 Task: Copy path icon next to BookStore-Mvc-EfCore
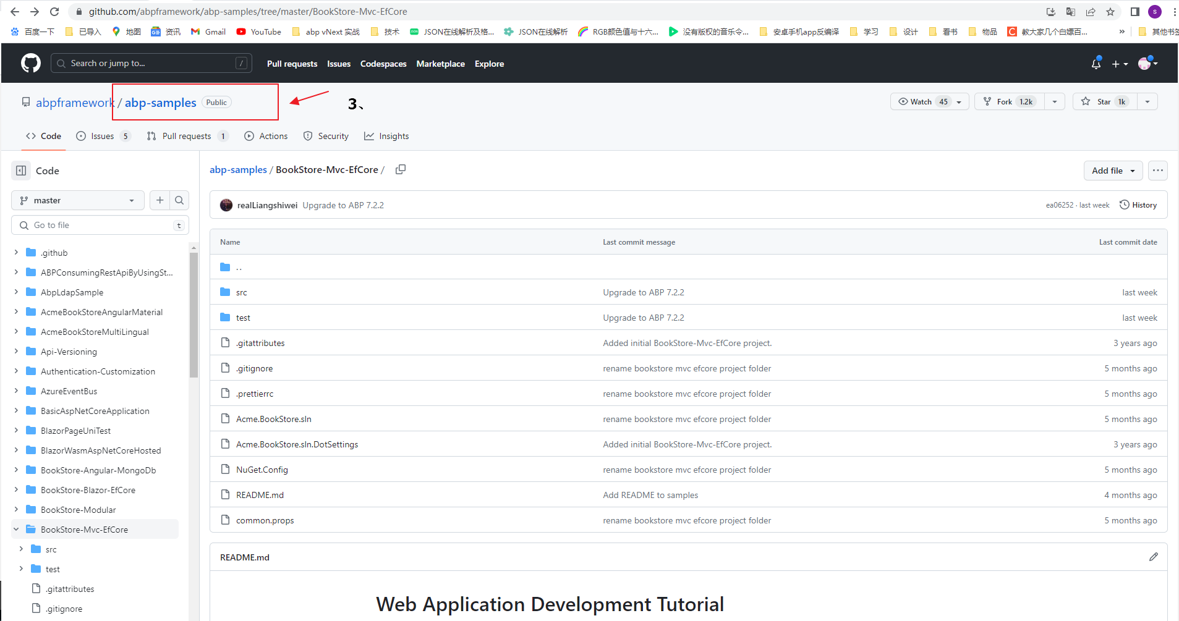[401, 169]
